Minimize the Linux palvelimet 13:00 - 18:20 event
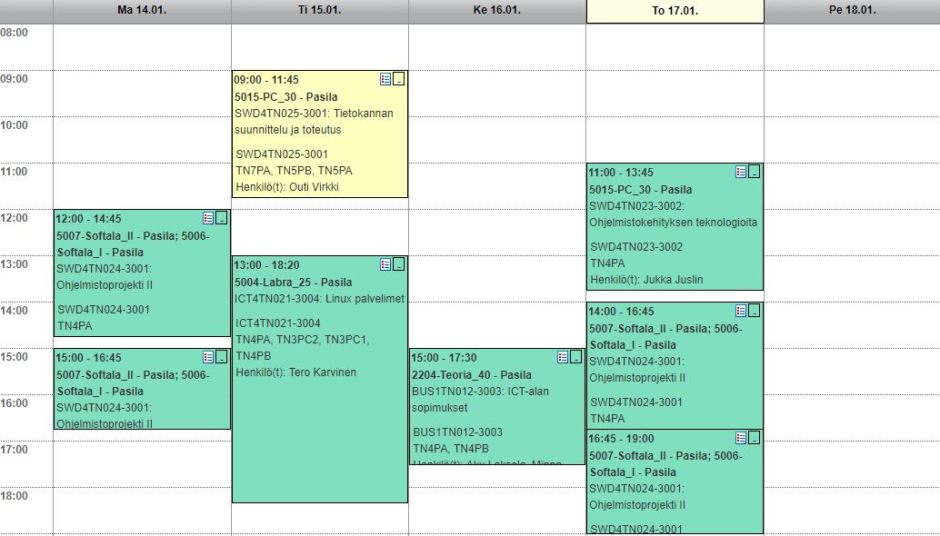Screen dimensions: 940x536 399,264
